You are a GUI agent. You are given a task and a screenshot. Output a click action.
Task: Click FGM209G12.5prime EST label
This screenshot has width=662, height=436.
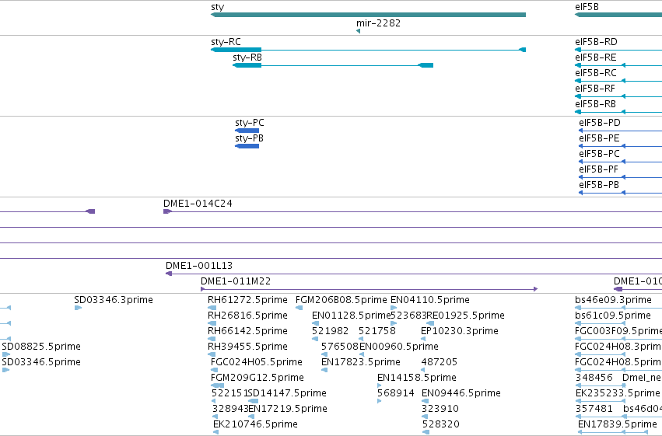257,378
